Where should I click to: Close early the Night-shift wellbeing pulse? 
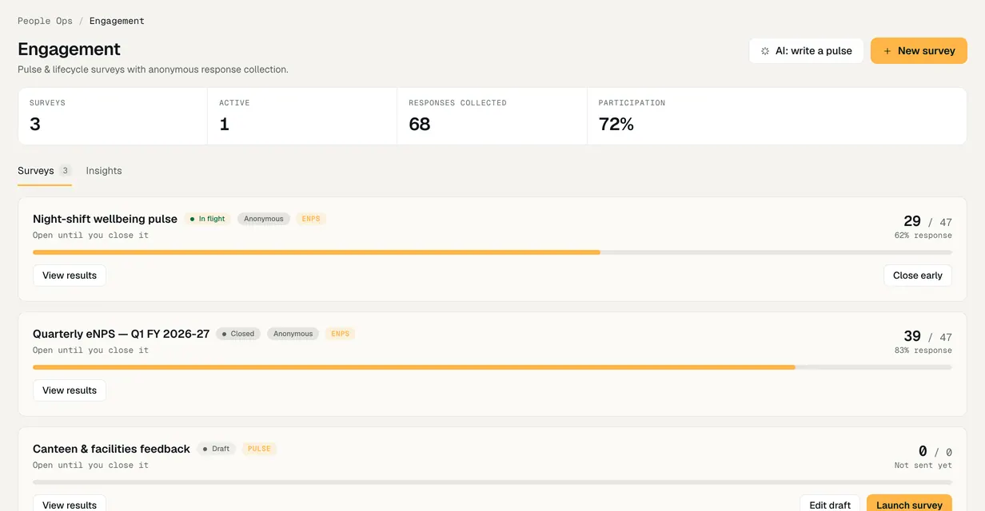918,275
